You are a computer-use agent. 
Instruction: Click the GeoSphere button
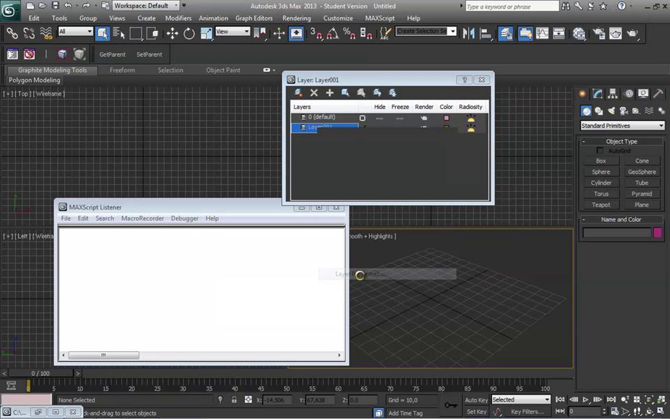tap(642, 172)
